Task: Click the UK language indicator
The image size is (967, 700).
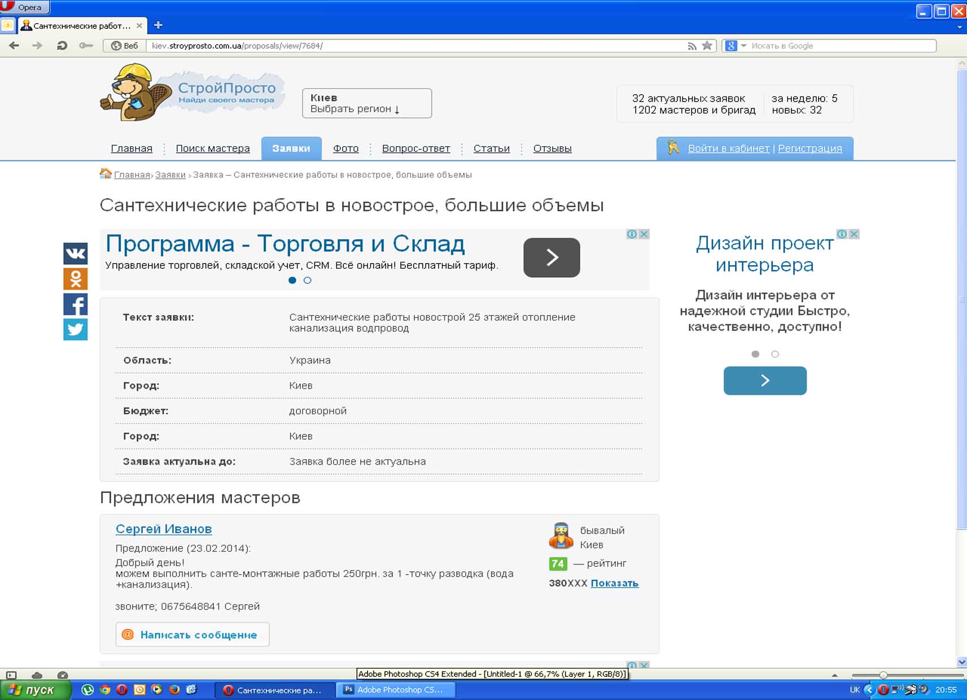Action: (x=855, y=690)
